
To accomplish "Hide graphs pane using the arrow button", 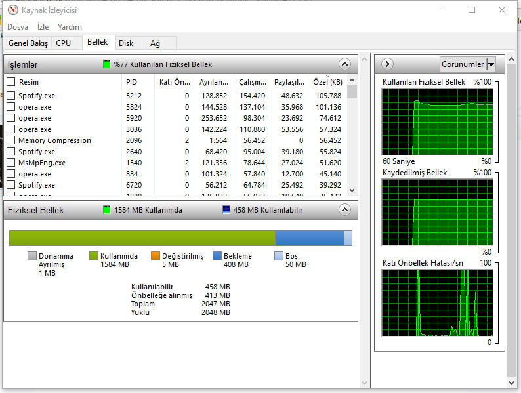I will pos(387,64).
